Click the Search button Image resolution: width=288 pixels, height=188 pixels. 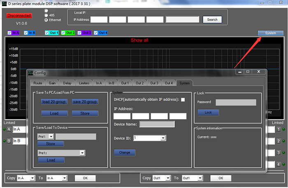[212, 19]
